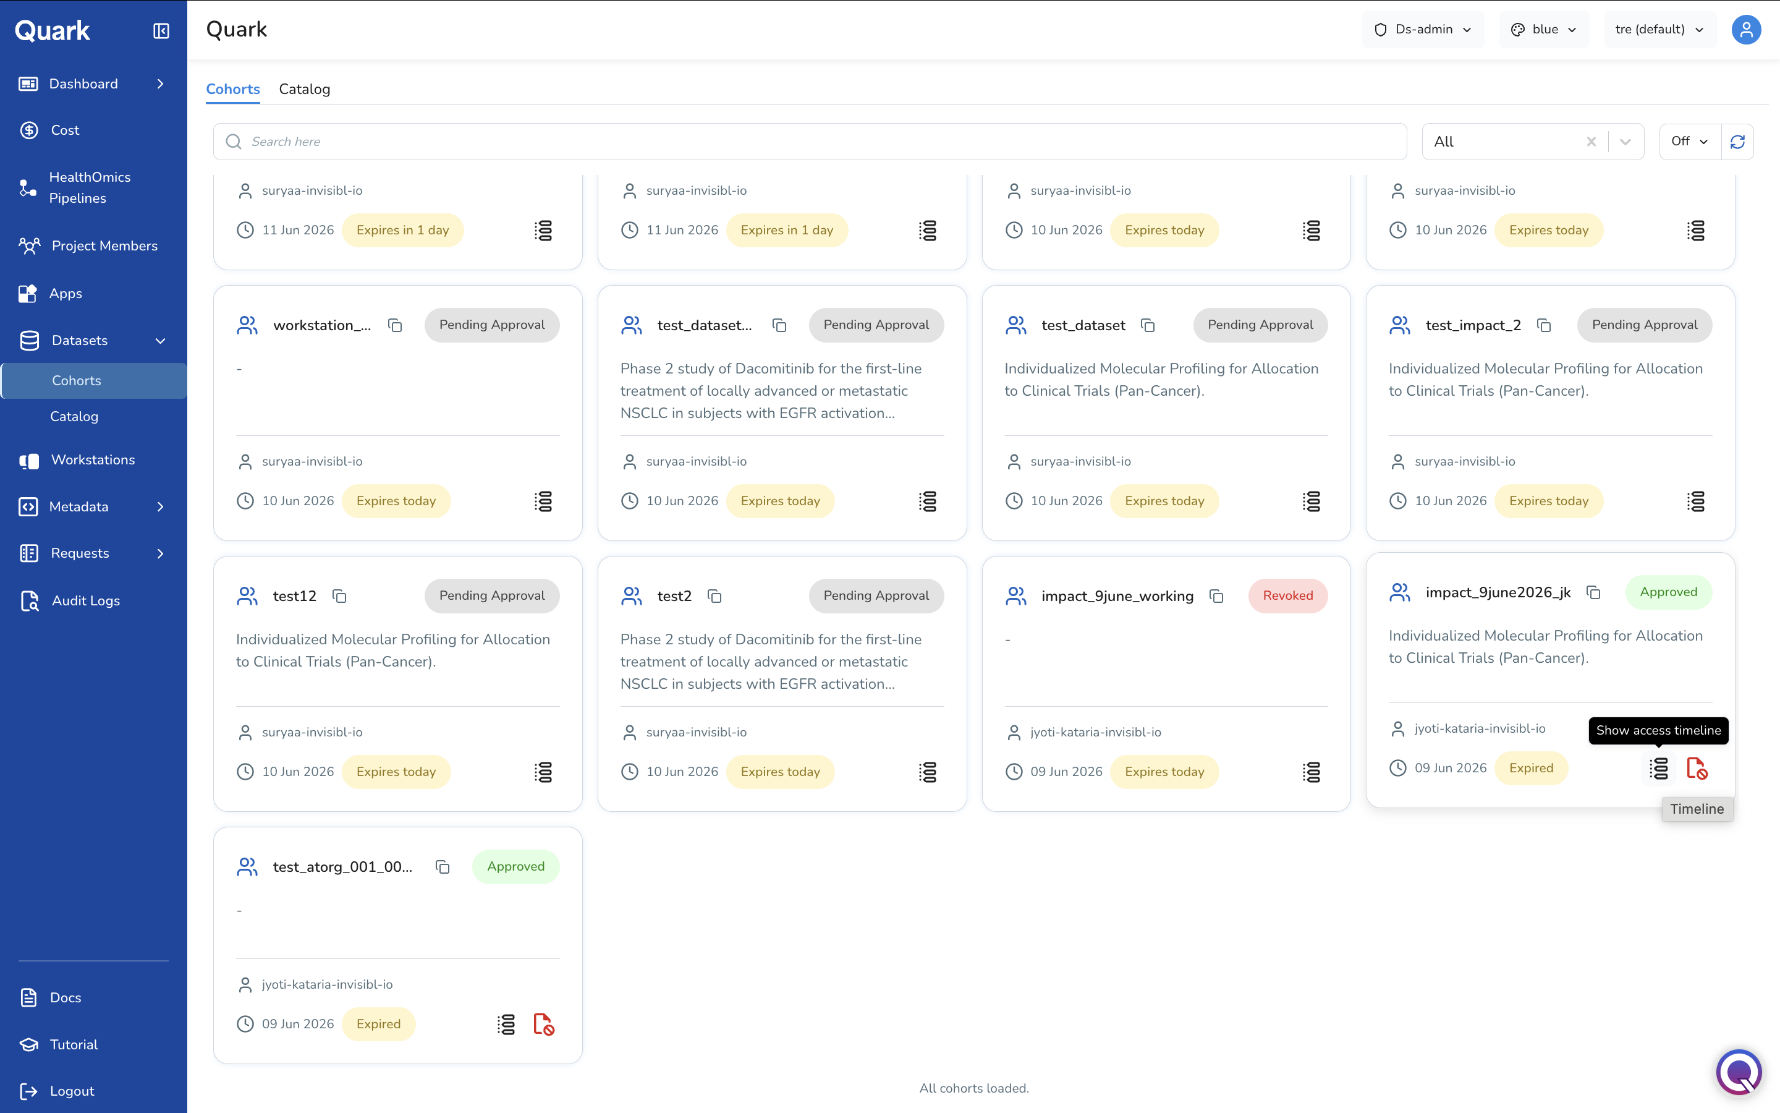Expand the Dashboard submenu
The height and width of the screenshot is (1113, 1780).
pyautogui.click(x=160, y=84)
